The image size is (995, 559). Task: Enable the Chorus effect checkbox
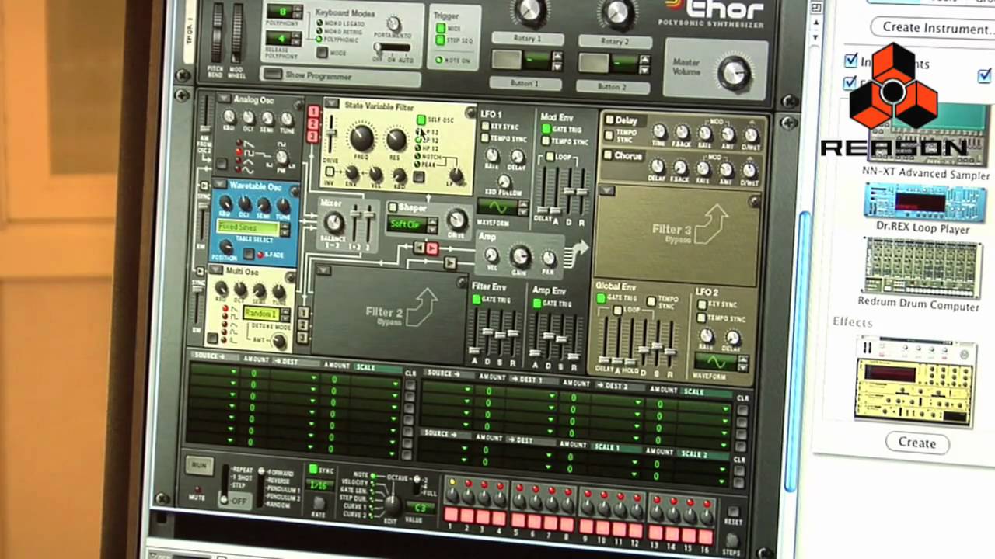609,155
